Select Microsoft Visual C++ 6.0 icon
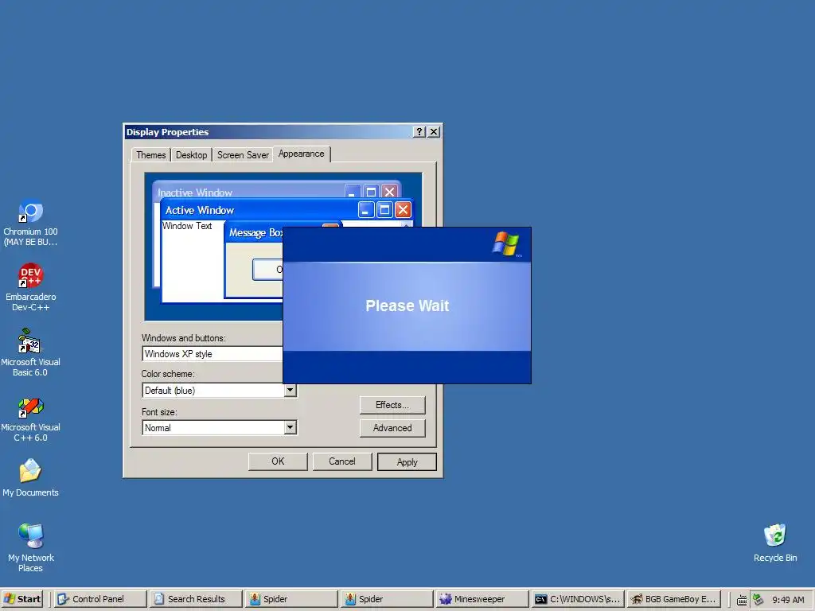The height and width of the screenshot is (611, 815). 30,418
